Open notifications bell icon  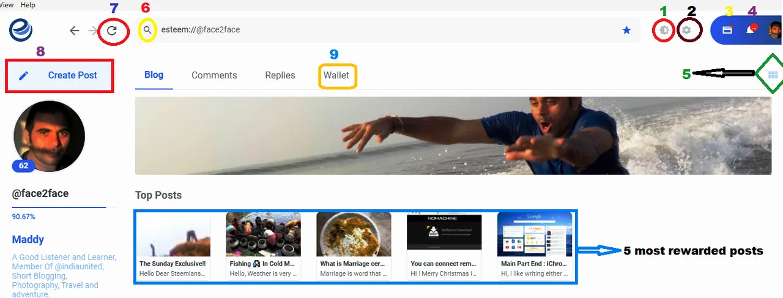(x=751, y=30)
